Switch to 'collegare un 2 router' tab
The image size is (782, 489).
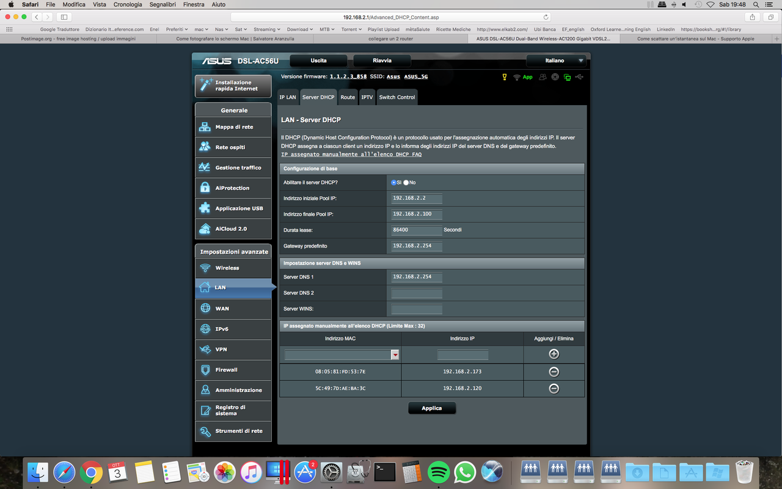point(390,39)
